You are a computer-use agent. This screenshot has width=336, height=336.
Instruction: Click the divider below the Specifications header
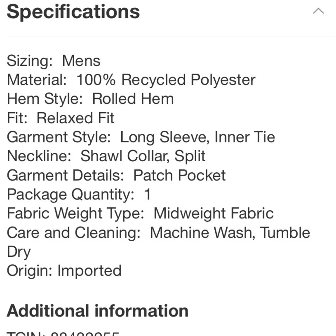point(171,37)
